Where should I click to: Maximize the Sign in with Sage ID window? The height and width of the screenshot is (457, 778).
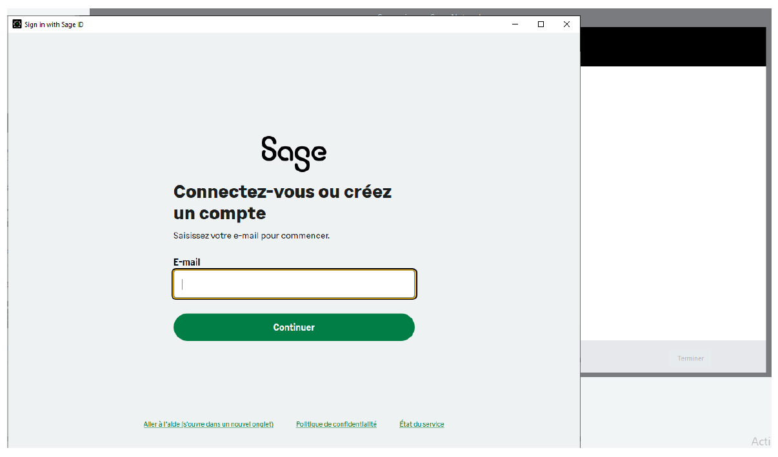[x=541, y=24]
